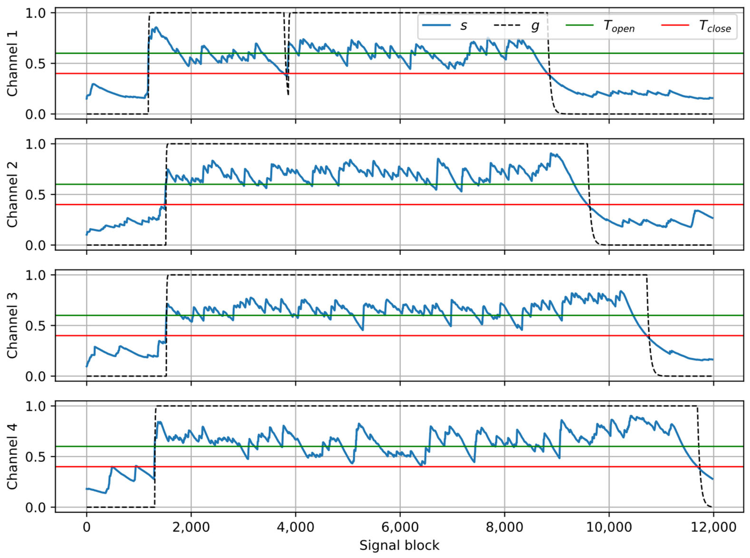Click the 6,000 x-axis tick label

coord(400,527)
